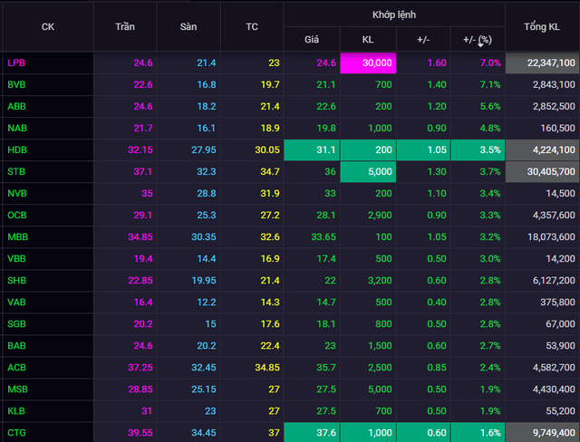This screenshot has width=580, height=442.
Task: Open the LPB ticker symbol
Action: click(17, 63)
